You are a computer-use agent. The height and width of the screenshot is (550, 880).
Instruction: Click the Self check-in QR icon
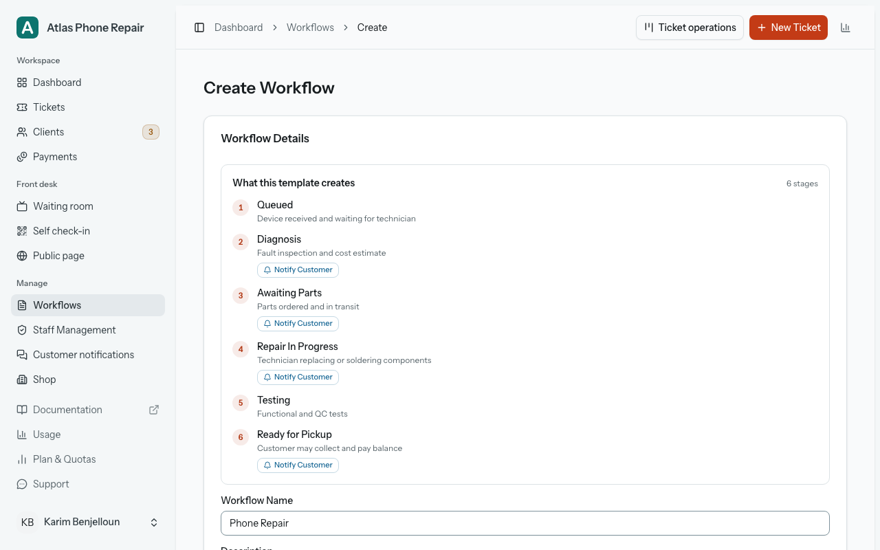point(22,231)
